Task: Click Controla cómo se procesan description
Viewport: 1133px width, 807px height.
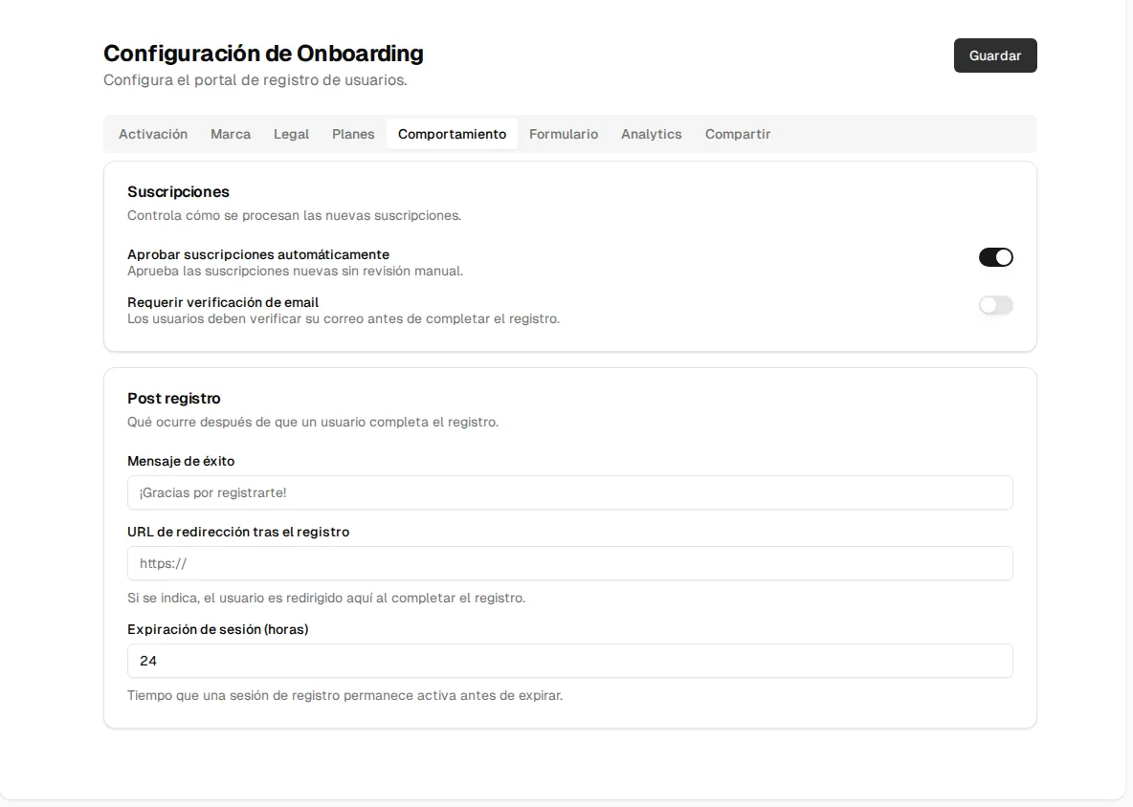Action: coord(294,215)
